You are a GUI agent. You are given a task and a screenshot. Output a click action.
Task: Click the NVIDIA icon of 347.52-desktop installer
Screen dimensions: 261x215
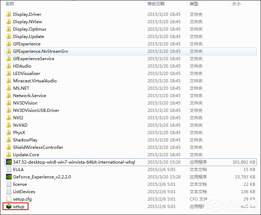pyautogui.click(x=9, y=162)
